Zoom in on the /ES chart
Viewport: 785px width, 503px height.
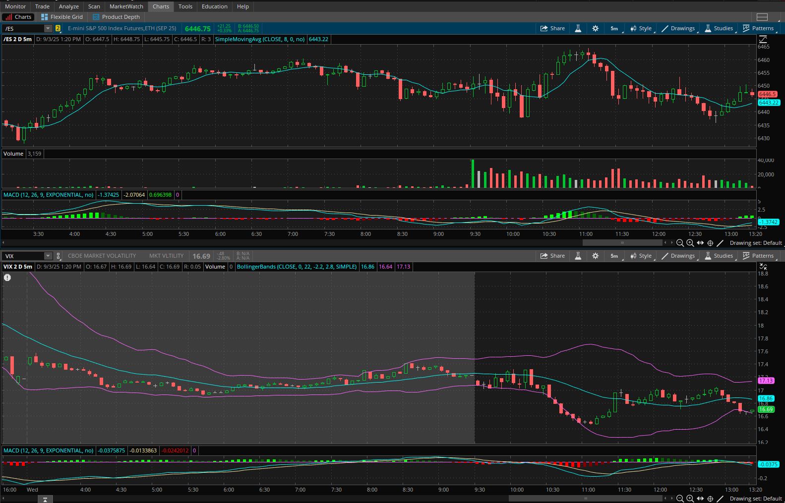click(x=690, y=243)
